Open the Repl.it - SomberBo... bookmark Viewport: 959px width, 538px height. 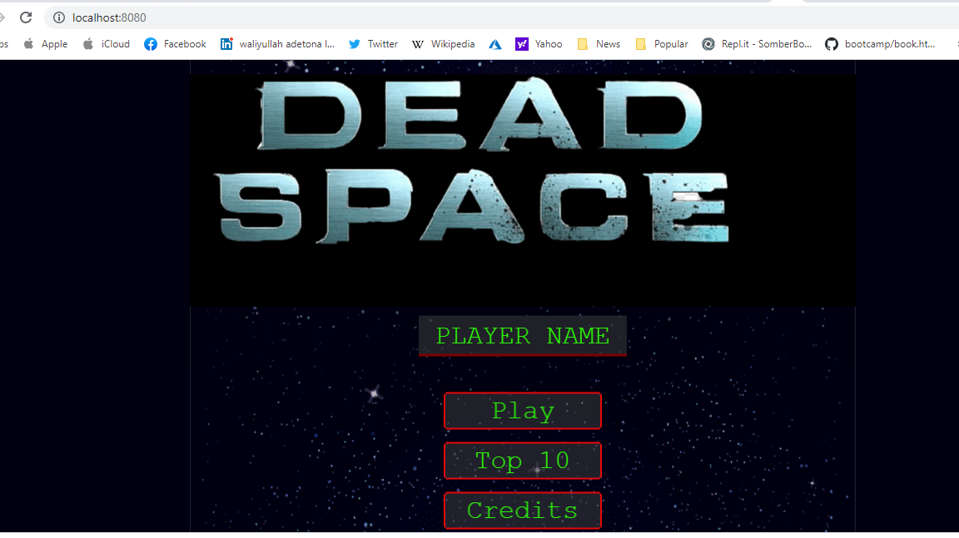pyautogui.click(x=757, y=44)
